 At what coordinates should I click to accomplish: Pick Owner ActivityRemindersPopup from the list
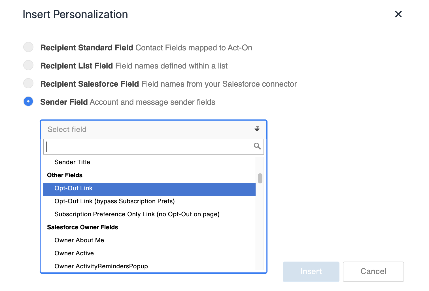click(x=101, y=266)
